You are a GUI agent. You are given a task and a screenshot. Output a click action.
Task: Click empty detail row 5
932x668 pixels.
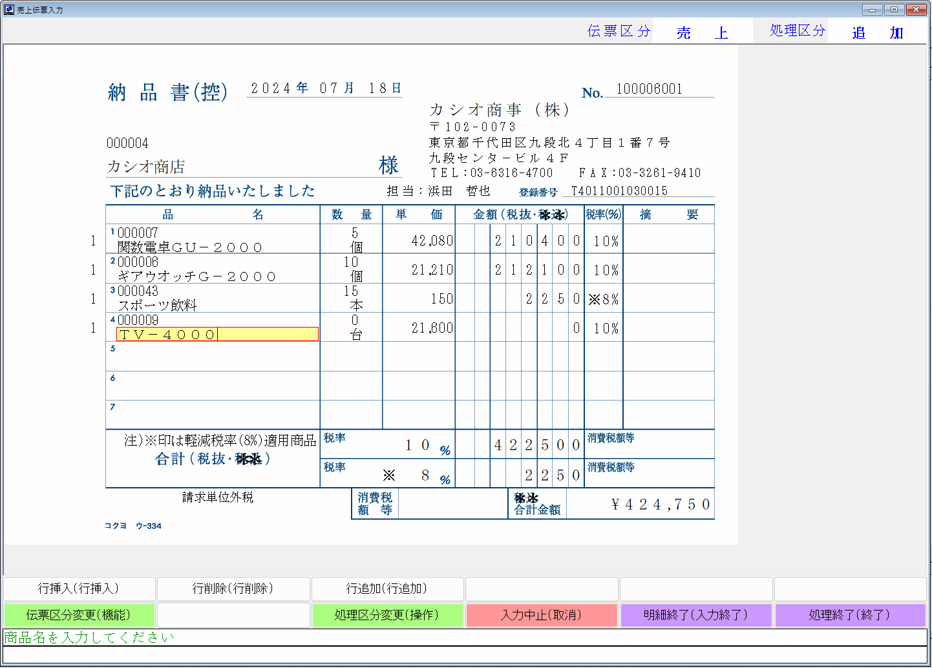click(410, 357)
